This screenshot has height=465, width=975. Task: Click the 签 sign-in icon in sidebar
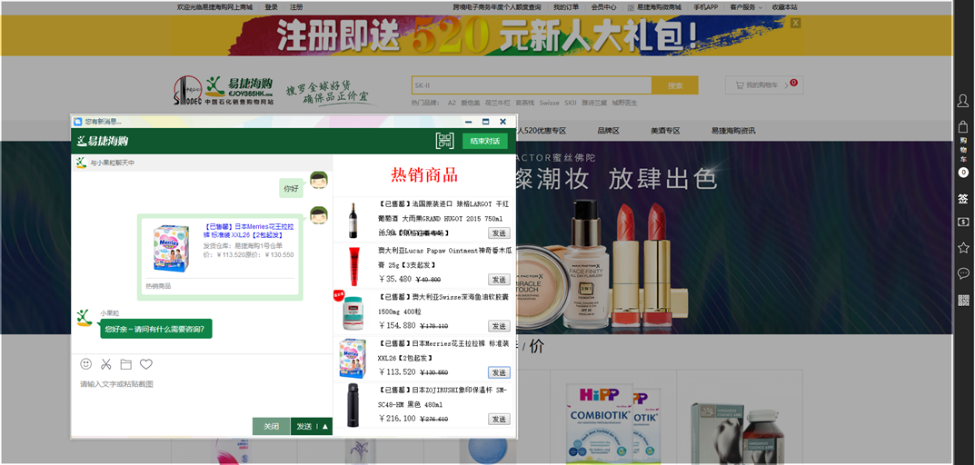click(962, 198)
